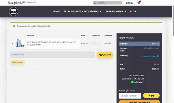Viewport: 174px width, 103px height.
Task: Click the shipping calculator icon
Action: tap(158, 56)
